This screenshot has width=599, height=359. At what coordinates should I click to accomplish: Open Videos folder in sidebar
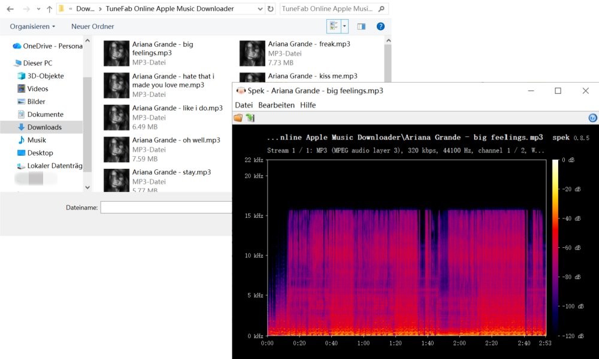point(33,89)
